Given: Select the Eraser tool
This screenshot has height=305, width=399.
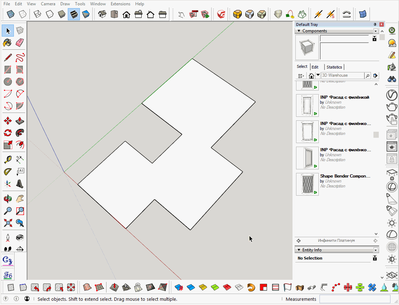Looking at the screenshot, I should (20, 43).
